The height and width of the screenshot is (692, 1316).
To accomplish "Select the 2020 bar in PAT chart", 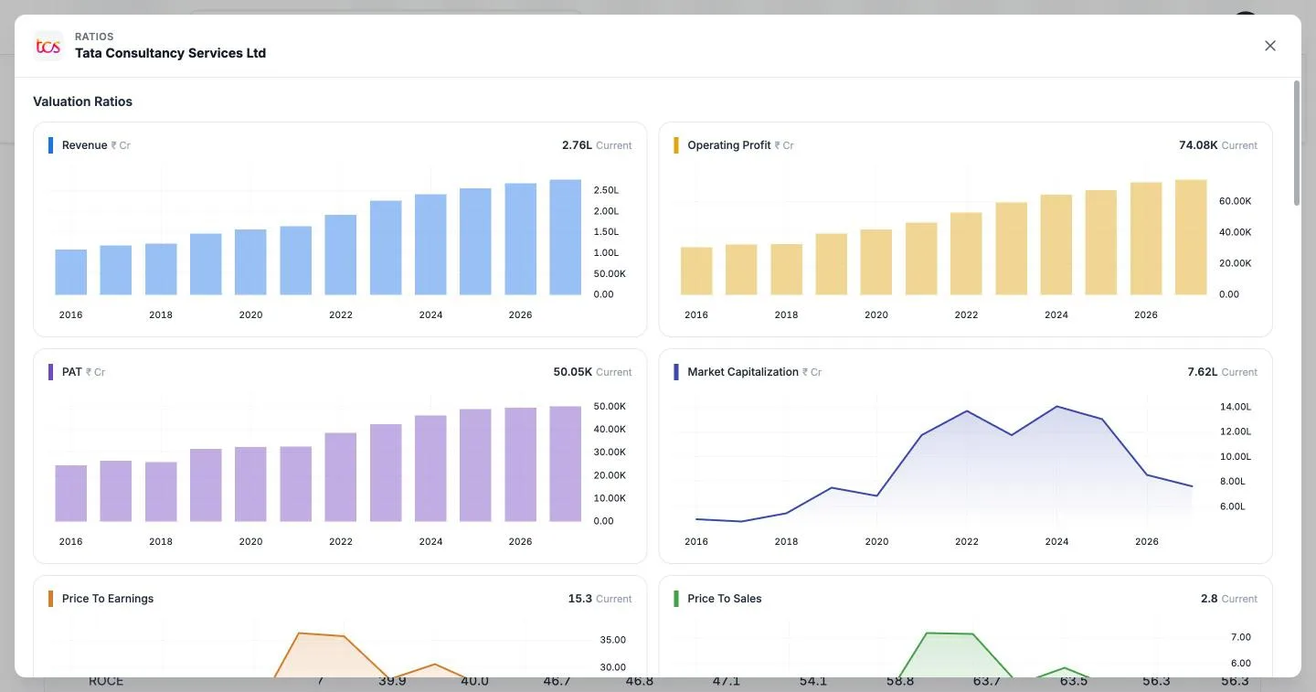I will click(x=250, y=484).
